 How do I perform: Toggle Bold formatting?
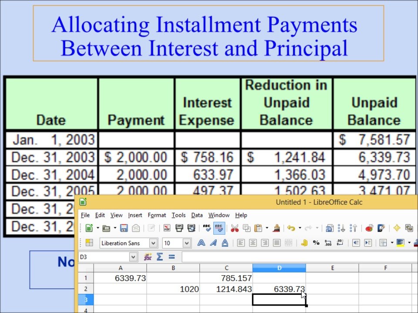point(201,243)
